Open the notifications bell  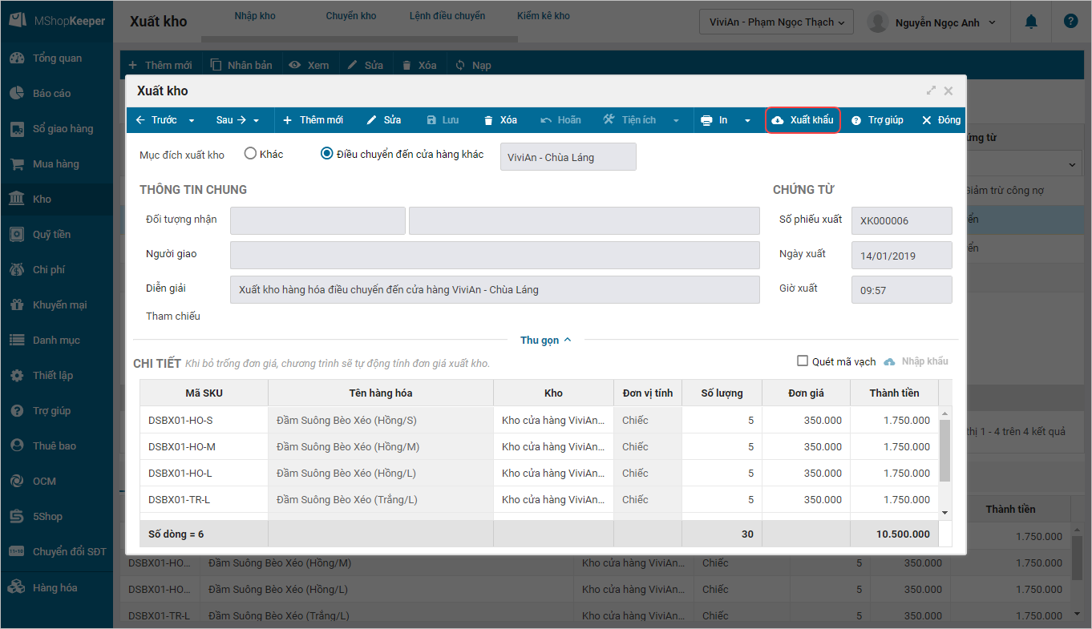pos(1031,22)
